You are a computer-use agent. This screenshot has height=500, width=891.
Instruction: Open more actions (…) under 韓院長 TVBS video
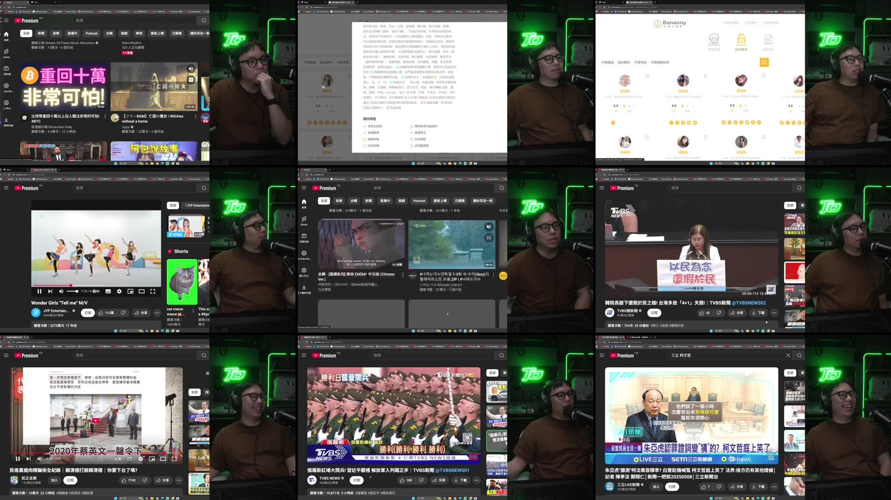[x=774, y=313]
